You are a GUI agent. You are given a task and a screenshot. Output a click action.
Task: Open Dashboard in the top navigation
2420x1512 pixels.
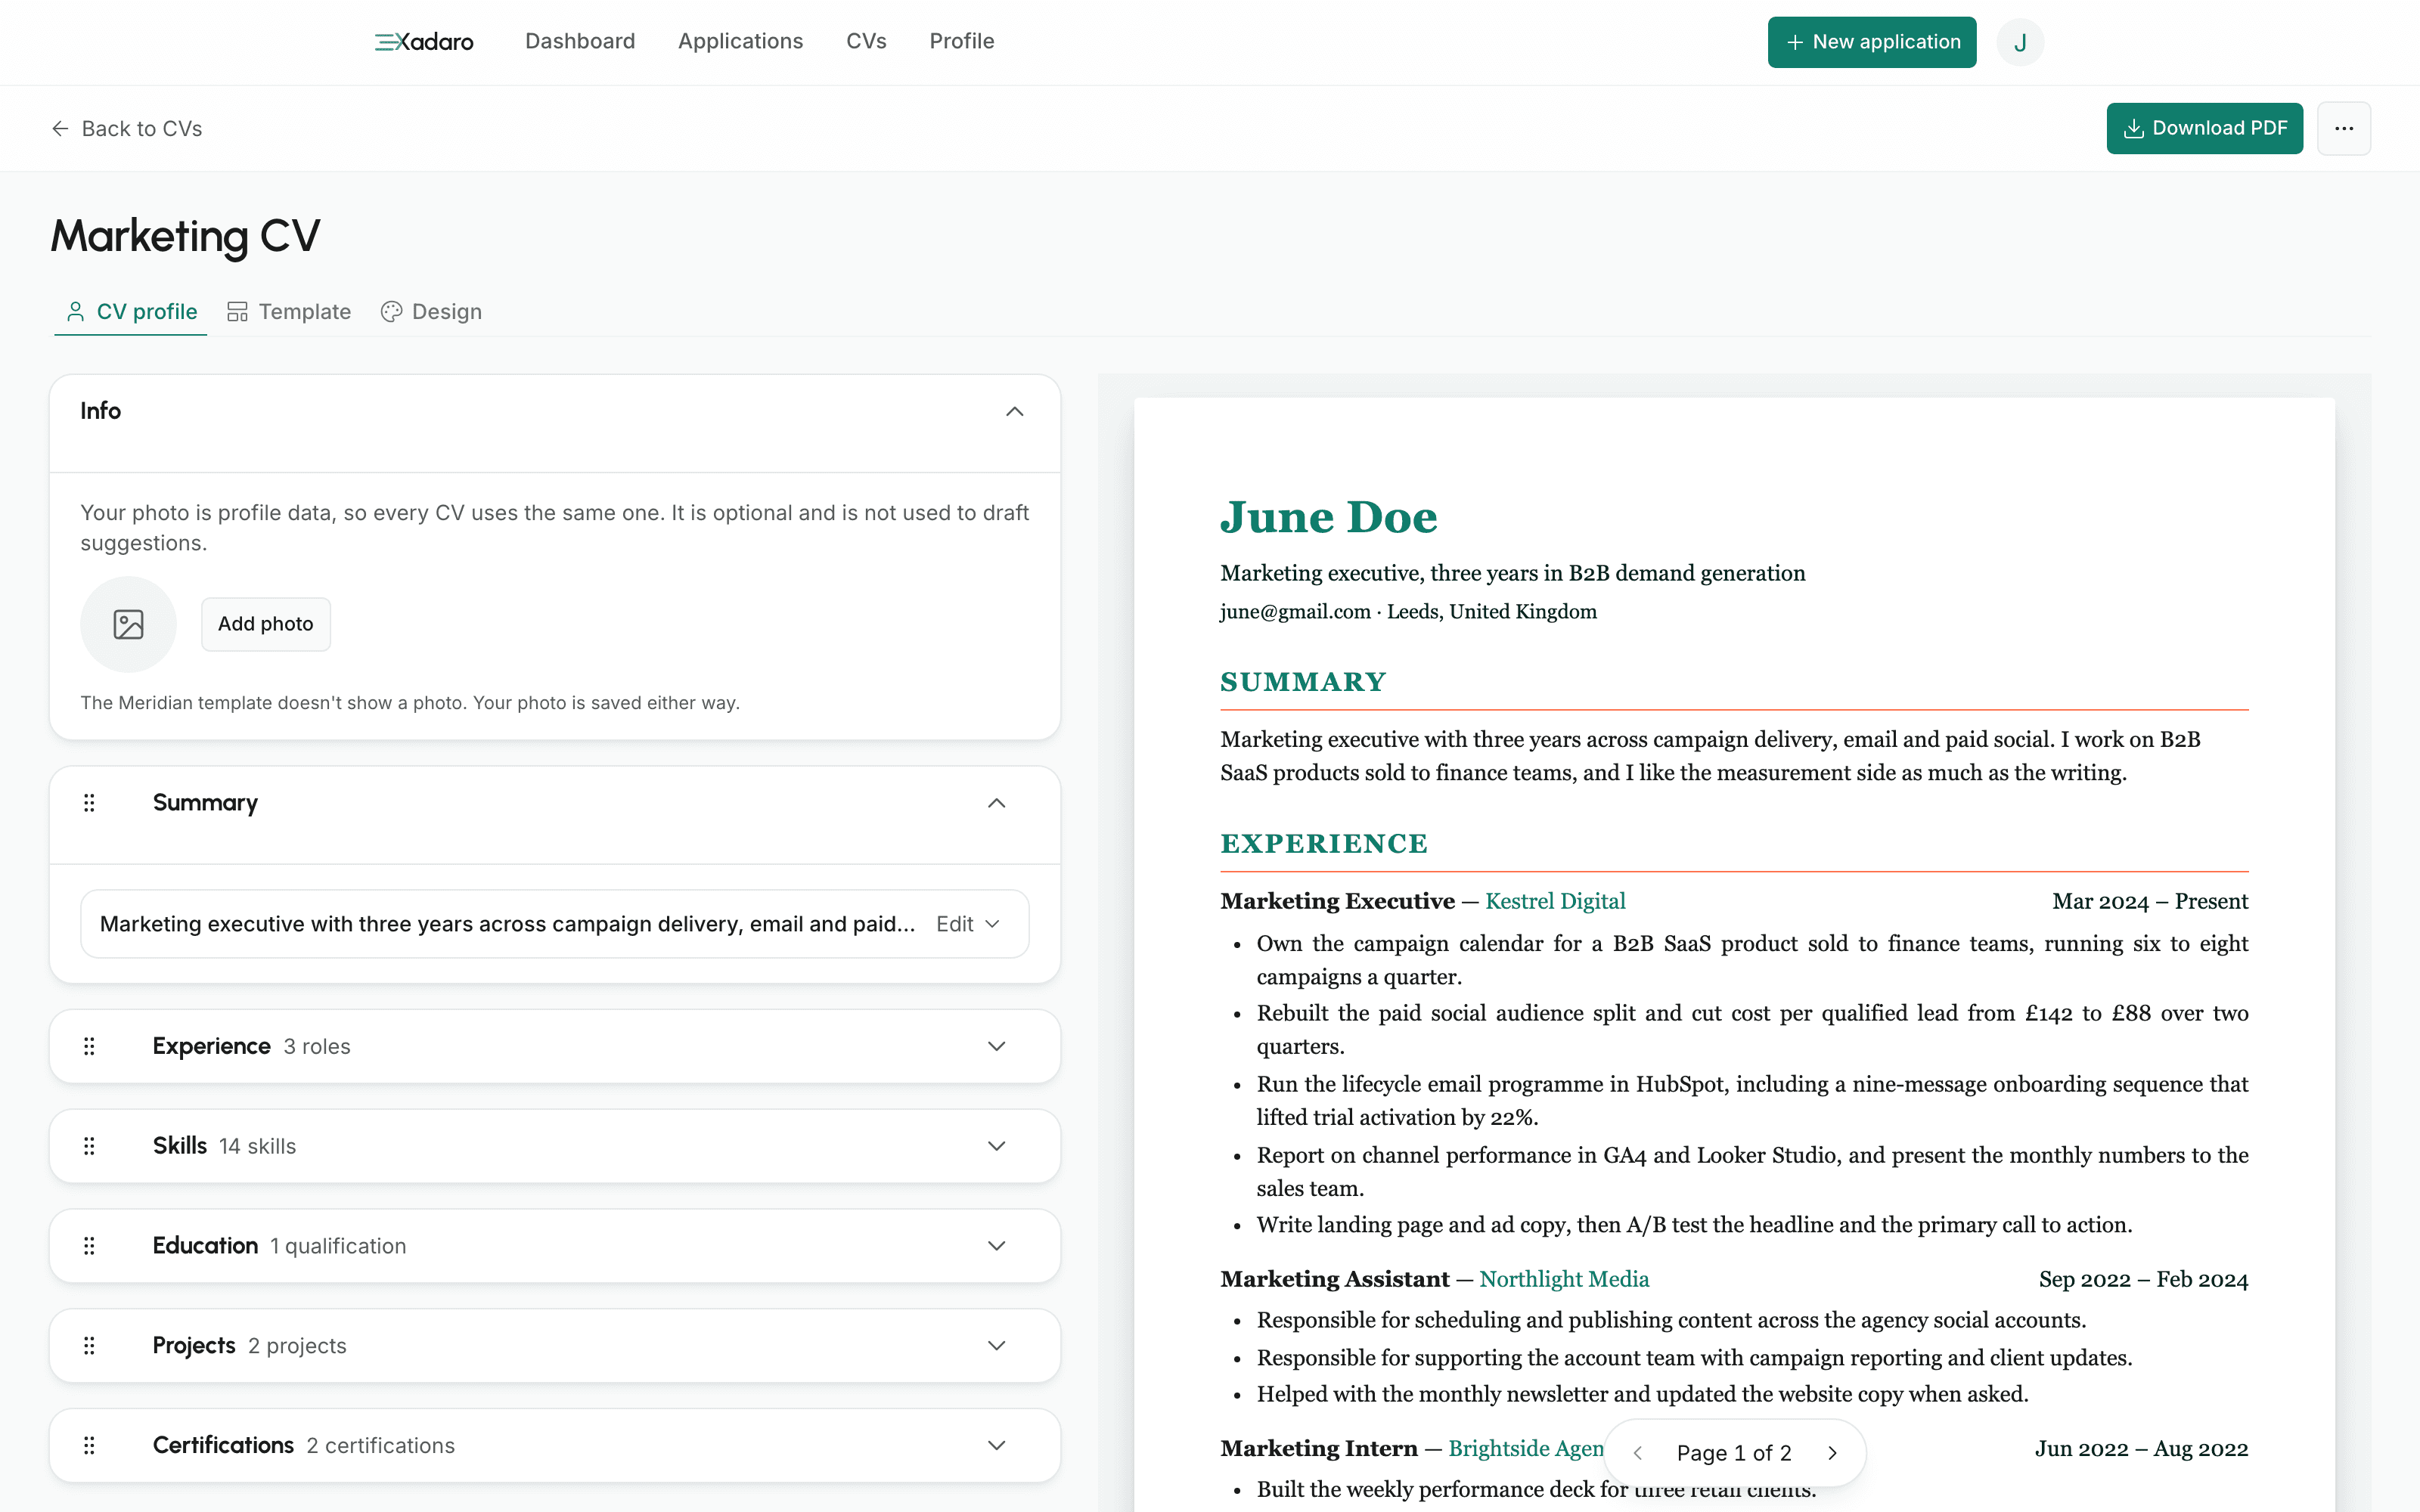pos(580,41)
